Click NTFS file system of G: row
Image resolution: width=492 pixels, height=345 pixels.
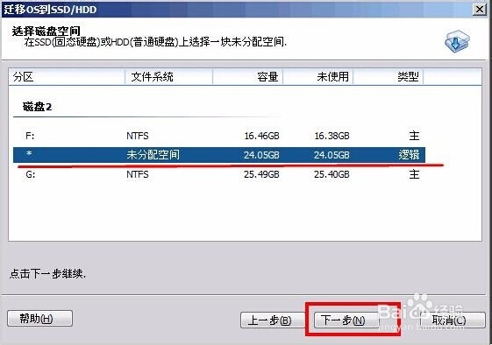point(138,174)
